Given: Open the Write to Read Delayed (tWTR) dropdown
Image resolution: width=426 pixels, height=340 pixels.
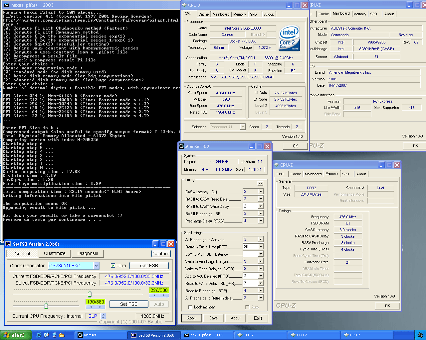Looking at the screenshot, I should tap(261, 269).
